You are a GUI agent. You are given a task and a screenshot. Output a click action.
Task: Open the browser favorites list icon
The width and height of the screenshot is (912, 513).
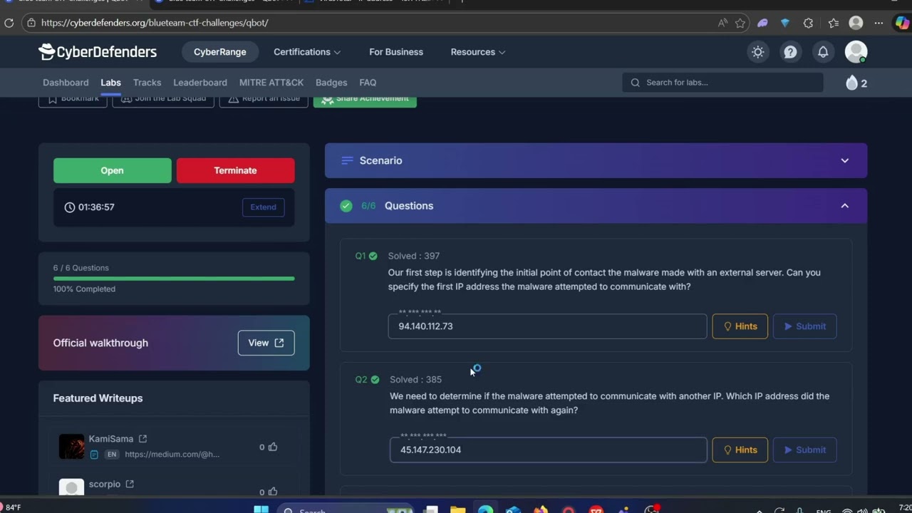[x=834, y=23]
